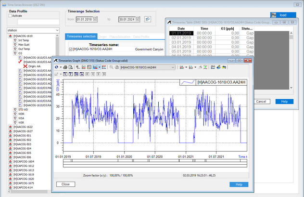Click Help in the Timeseries Table window
This screenshot has width=304, height=197.
point(284,101)
